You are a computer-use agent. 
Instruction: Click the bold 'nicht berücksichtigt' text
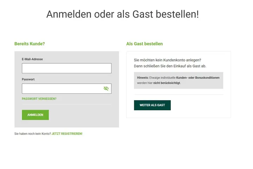pos(167,83)
